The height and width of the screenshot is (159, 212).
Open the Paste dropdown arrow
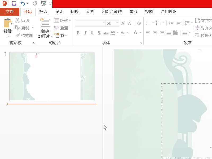point(8,36)
